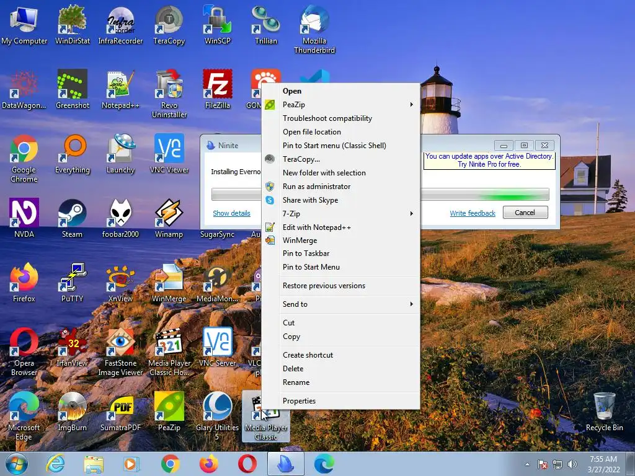Viewport: 635px width, 476px height.
Task: Expand the Send to submenu
Action: pos(340,304)
